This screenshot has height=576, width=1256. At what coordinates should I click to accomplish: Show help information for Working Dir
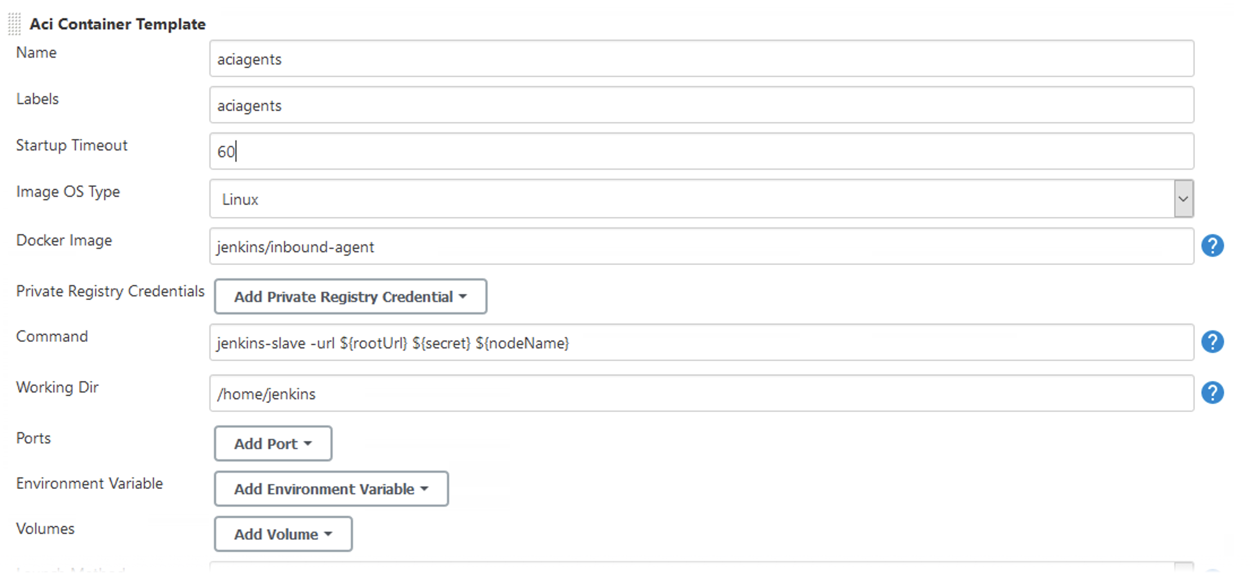(x=1212, y=392)
